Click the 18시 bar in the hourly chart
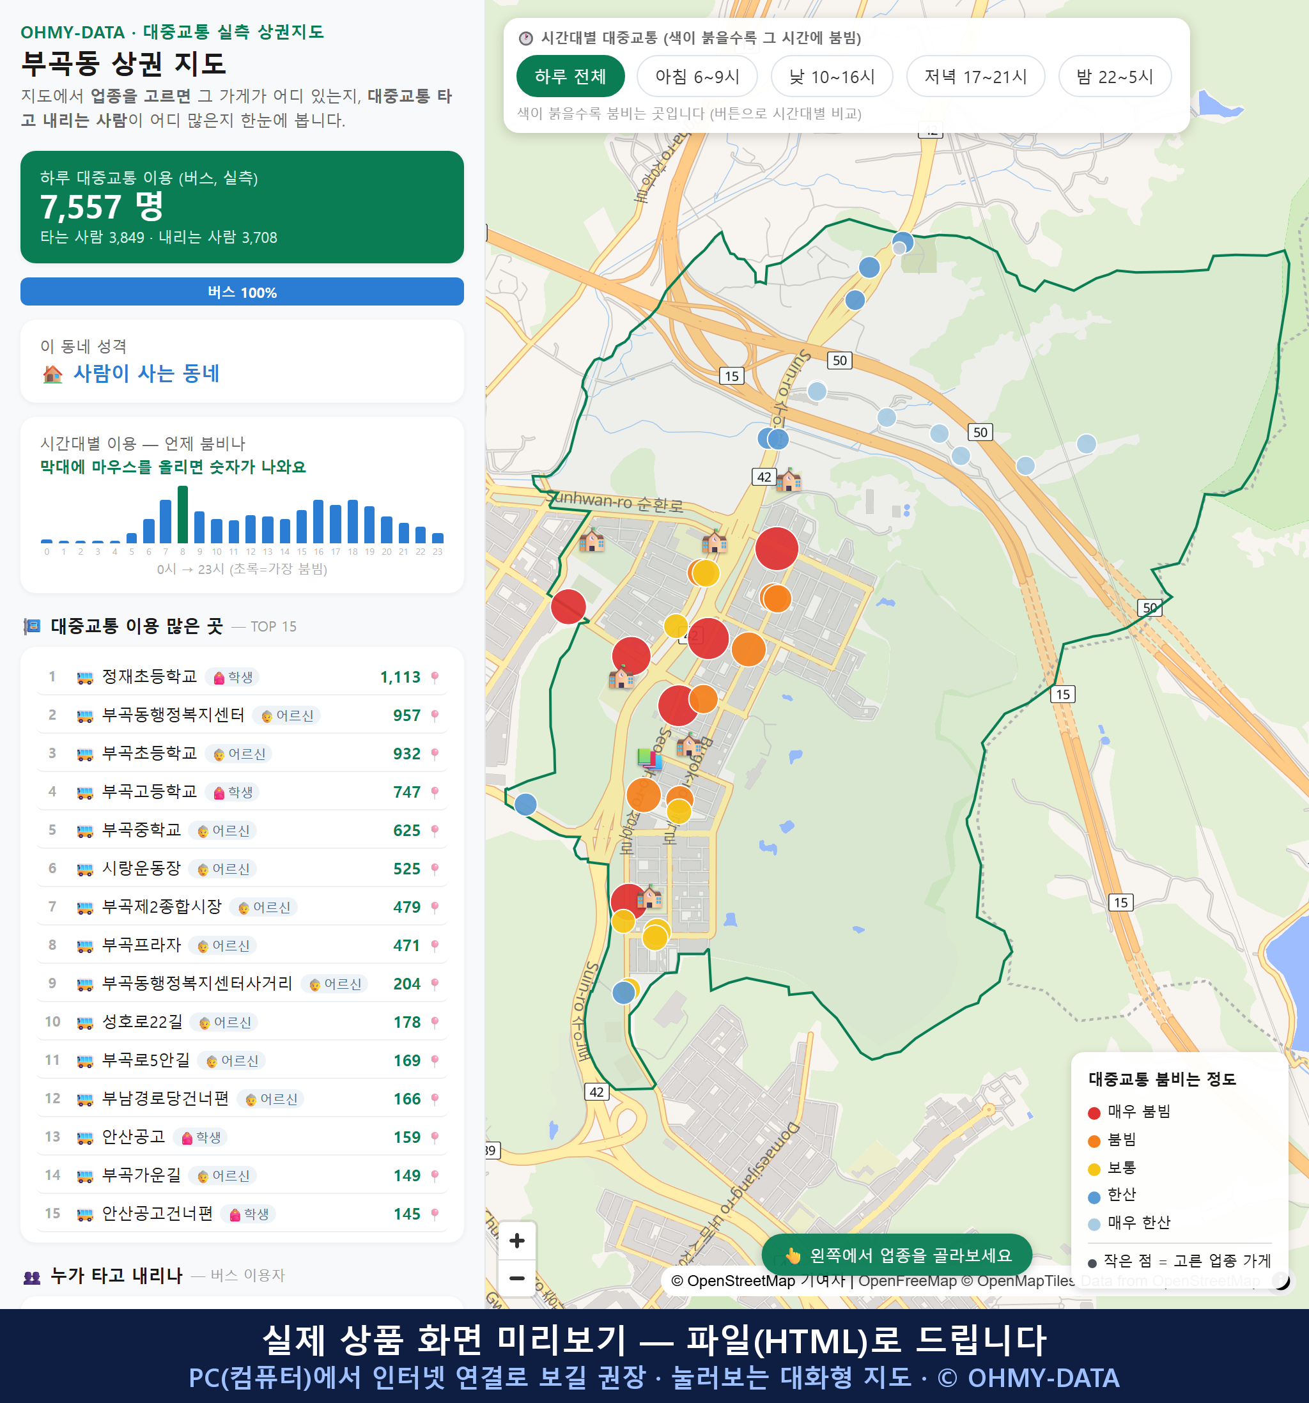The image size is (1309, 1403). pos(353,521)
